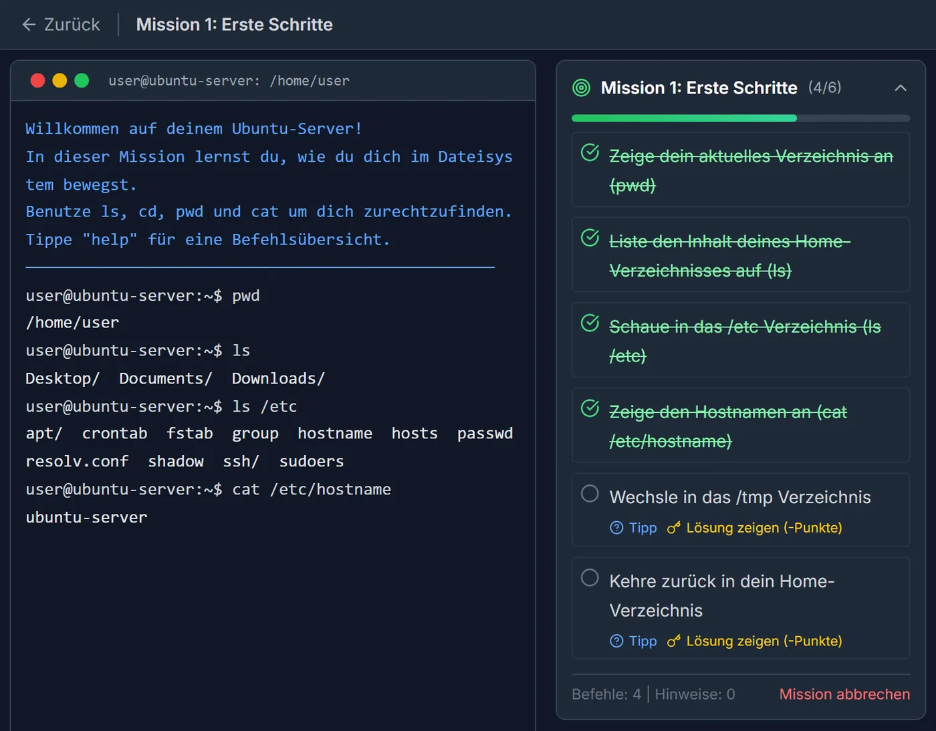Image resolution: width=936 pixels, height=731 pixels.
Task: Click 'Tippe "help" für eine Befehlsübersicht.' line
Action: pos(208,240)
